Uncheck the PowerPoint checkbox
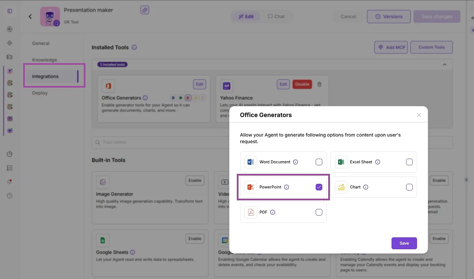 click(319, 187)
